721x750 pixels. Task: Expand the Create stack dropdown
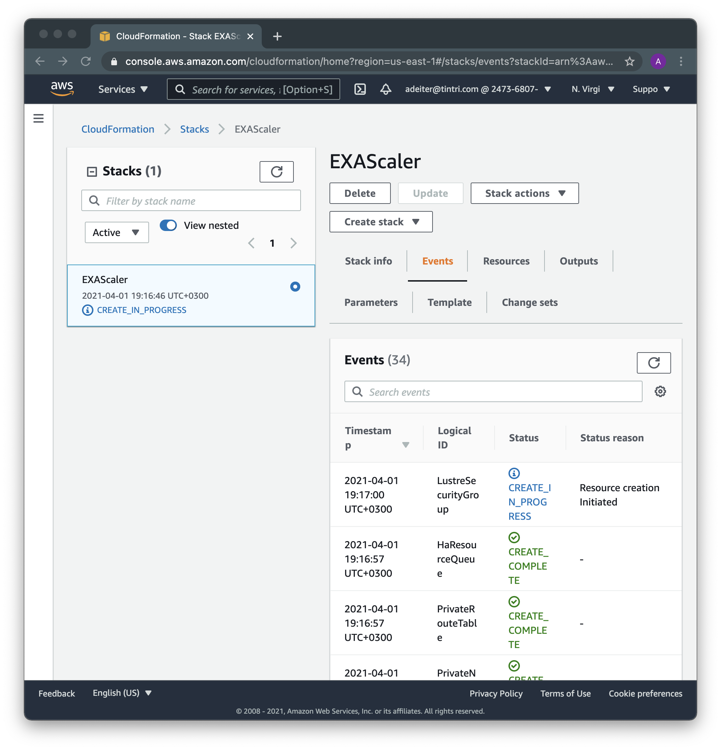tap(381, 222)
